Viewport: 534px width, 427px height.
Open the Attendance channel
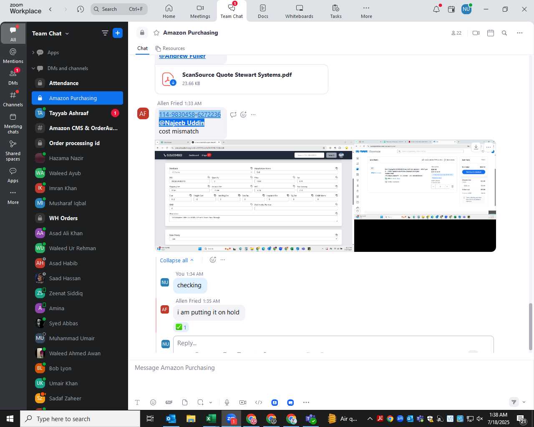pyautogui.click(x=77, y=83)
